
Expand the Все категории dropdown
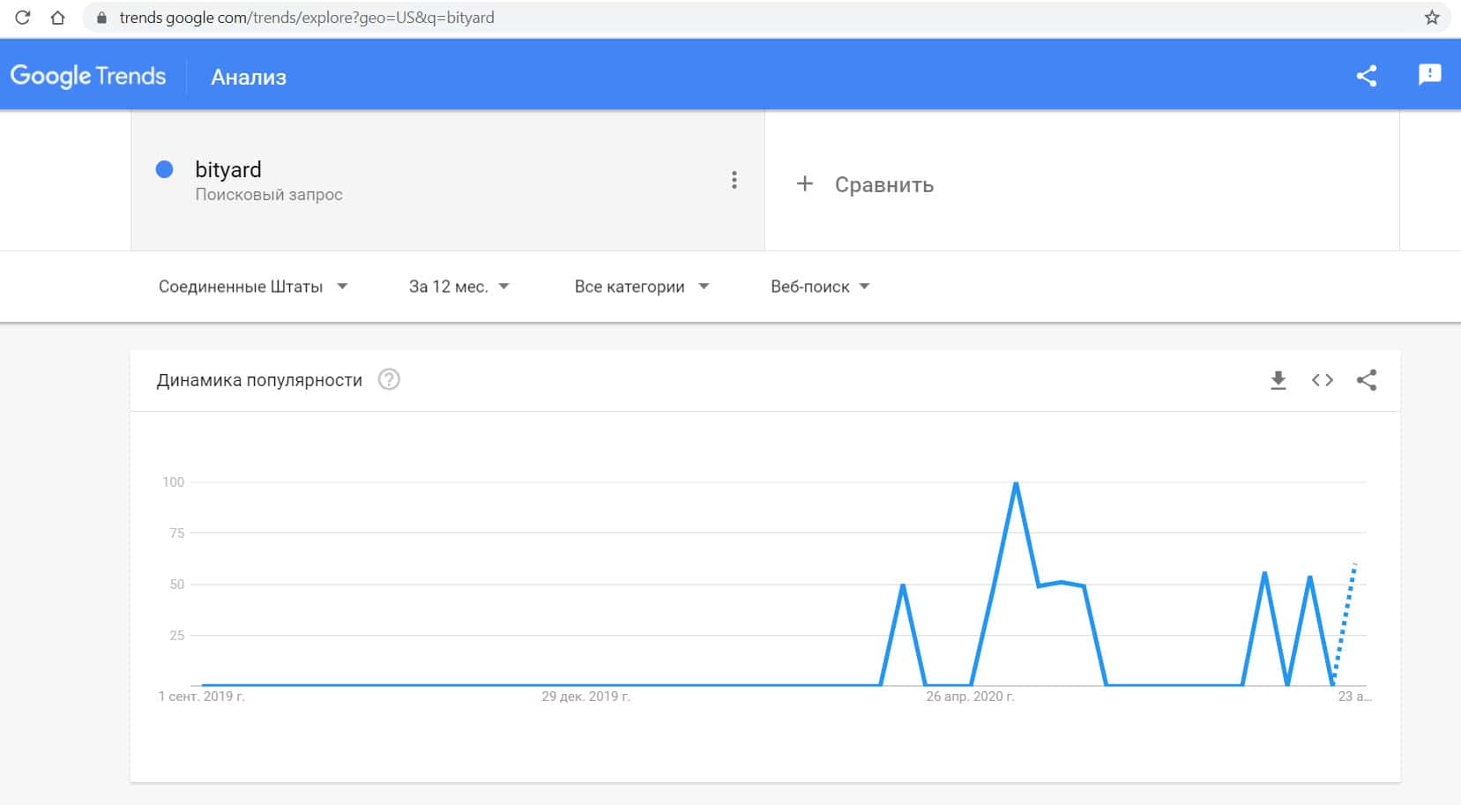[x=641, y=287]
